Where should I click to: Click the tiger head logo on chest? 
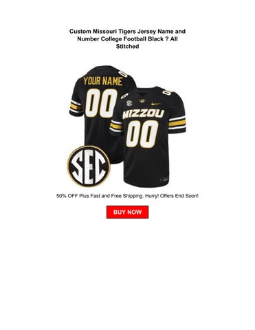(x=143, y=101)
